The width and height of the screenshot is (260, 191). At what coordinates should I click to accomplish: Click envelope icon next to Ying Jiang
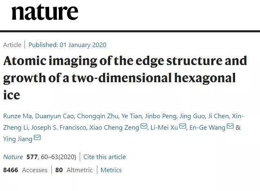click(37, 138)
